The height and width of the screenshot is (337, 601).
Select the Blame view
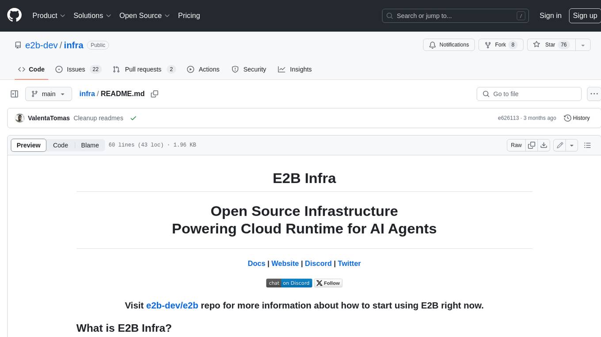tap(90, 145)
